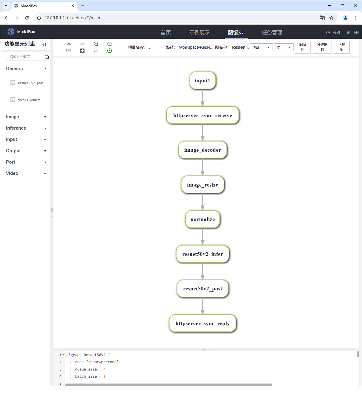The image size is (362, 394).
Task: Select the resnet50v2_infer node
Action: point(202,254)
